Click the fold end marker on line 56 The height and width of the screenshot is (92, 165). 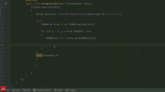click(10, 83)
